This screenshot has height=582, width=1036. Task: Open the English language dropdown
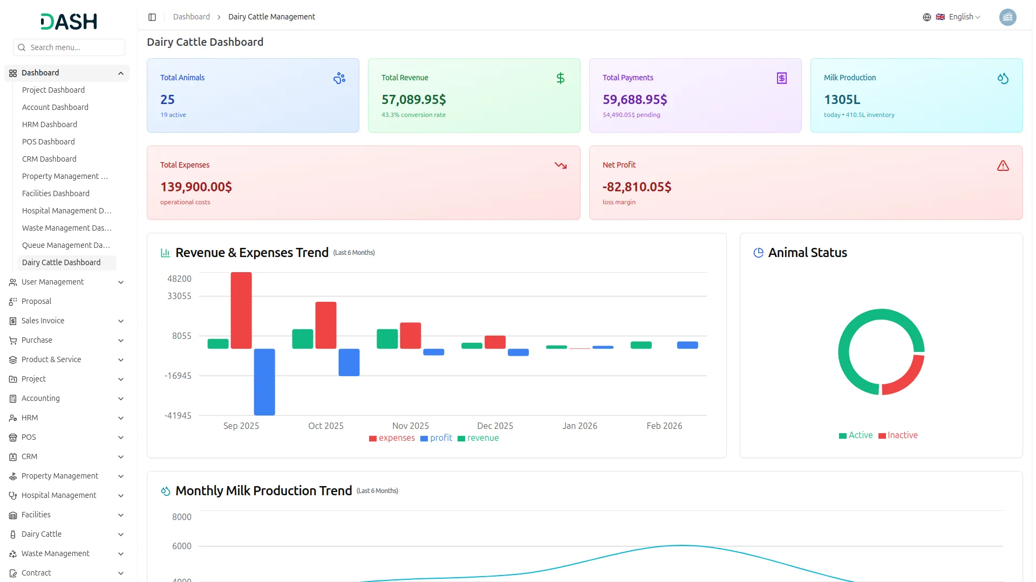click(x=958, y=17)
